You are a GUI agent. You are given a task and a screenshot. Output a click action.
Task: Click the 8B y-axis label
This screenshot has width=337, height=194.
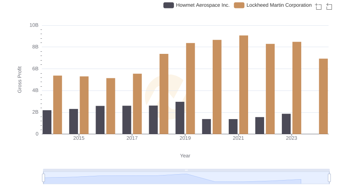(x=35, y=47)
